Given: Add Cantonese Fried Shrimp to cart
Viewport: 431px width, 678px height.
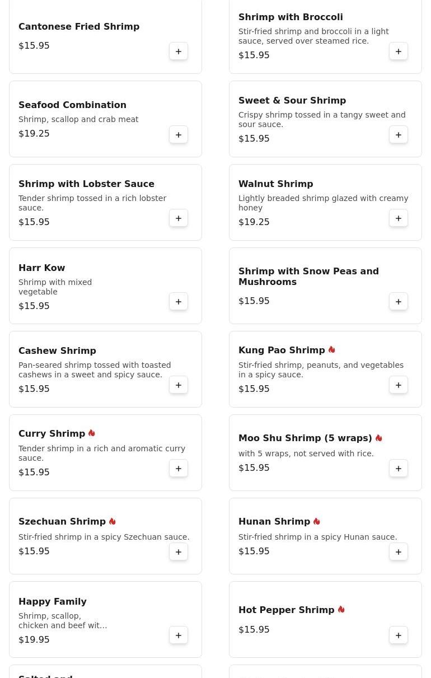Looking at the screenshot, I should [x=179, y=52].
